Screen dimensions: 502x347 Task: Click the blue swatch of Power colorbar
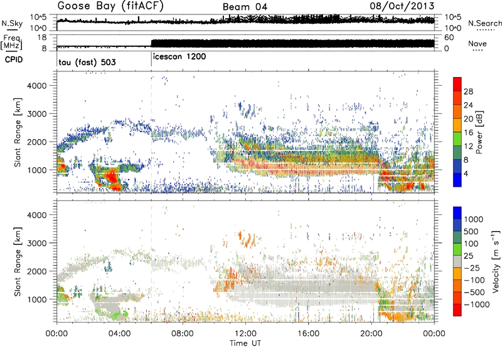(x=457, y=180)
